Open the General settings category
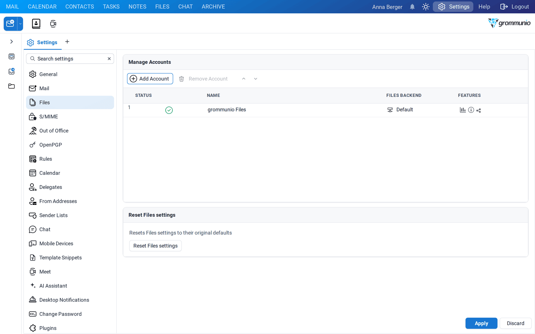 click(70, 74)
